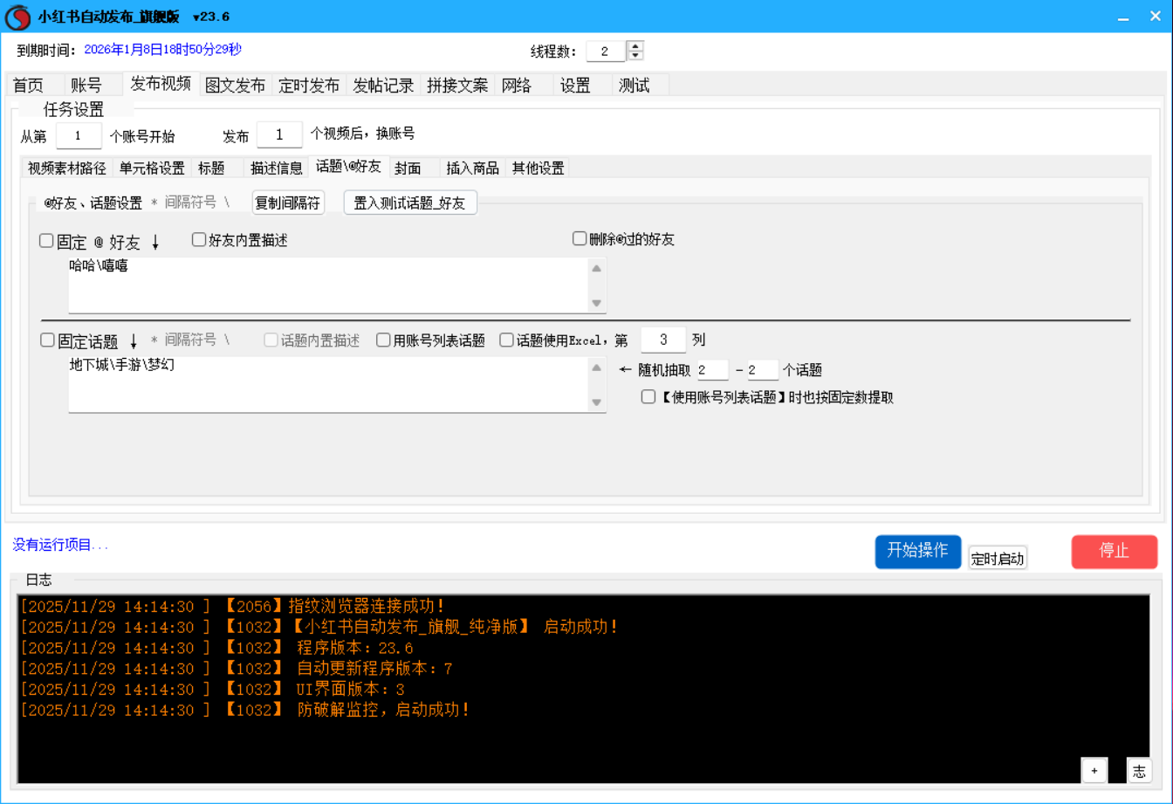Viewport: 1173px width, 804px height.
Task: Click the 置入测试话题_好友 button
Action: coord(410,203)
